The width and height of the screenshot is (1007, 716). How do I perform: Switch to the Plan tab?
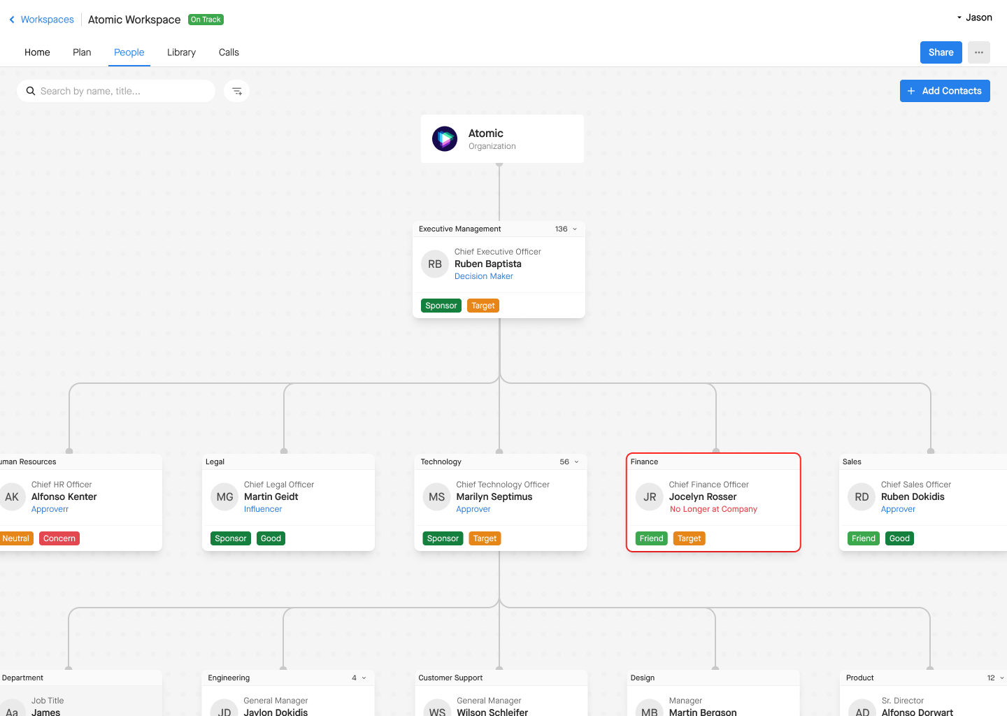point(82,52)
